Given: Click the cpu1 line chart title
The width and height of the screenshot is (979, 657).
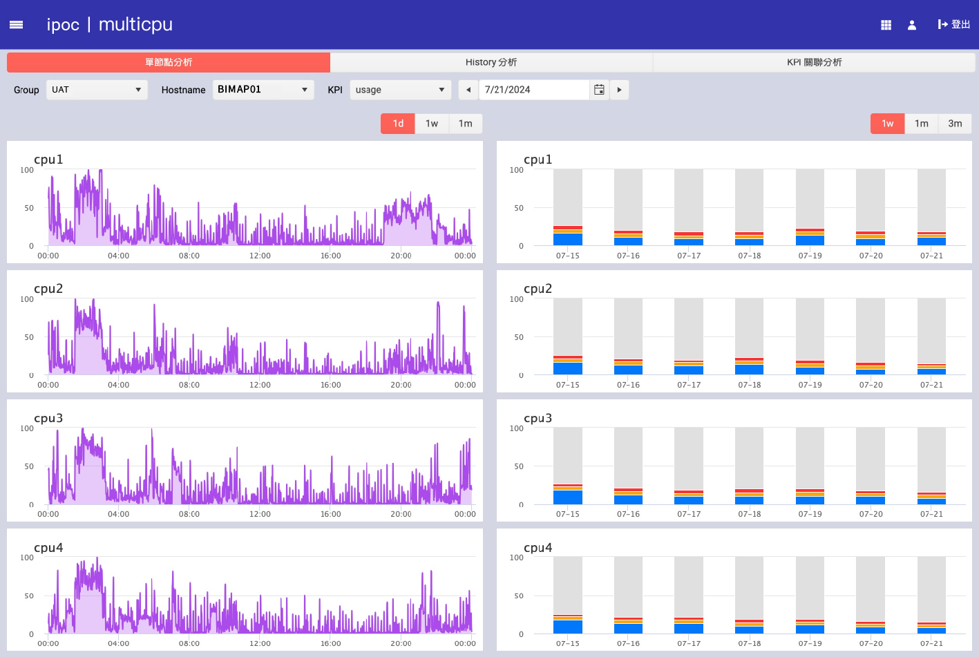Looking at the screenshot, I should tap(48, 160).
